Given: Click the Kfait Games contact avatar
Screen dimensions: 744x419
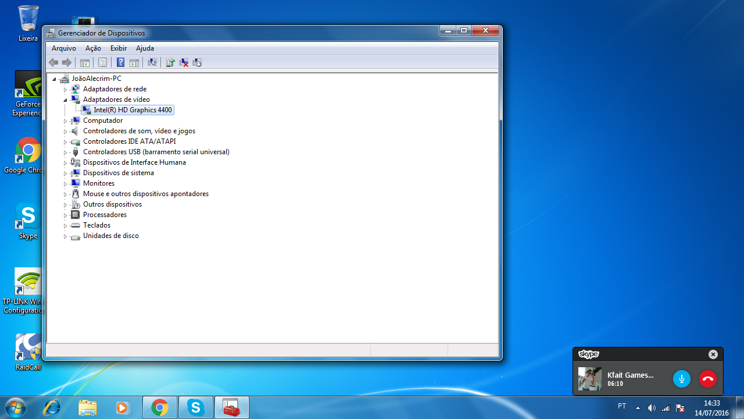Looking at the screenshot, I should [x=589, y=379].
